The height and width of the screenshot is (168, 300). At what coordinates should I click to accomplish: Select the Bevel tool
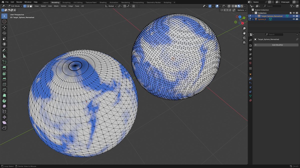pos(4,79)
